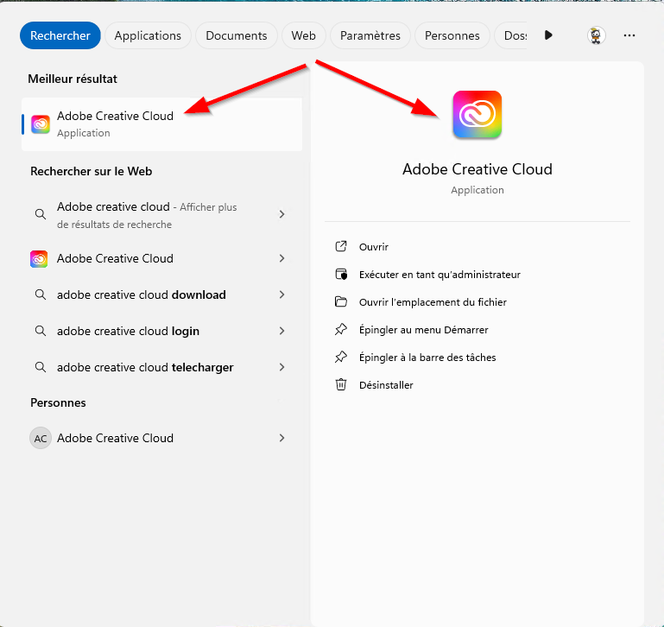Switch to the Documents filter tab
Screen dimensions: 664x627
236,35
